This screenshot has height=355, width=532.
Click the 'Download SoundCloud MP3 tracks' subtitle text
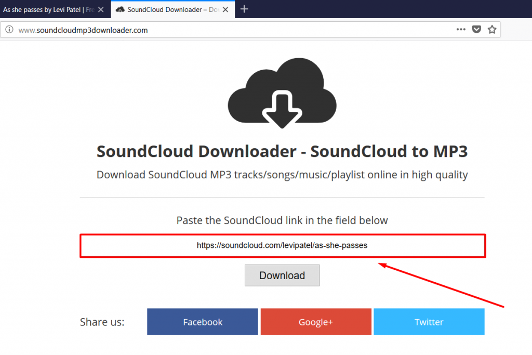click(282, 175)
